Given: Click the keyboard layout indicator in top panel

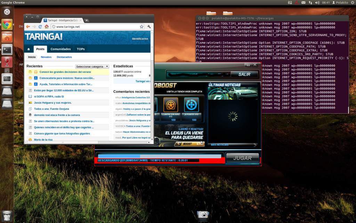Looking at the screenshot, I should (290, 2).
